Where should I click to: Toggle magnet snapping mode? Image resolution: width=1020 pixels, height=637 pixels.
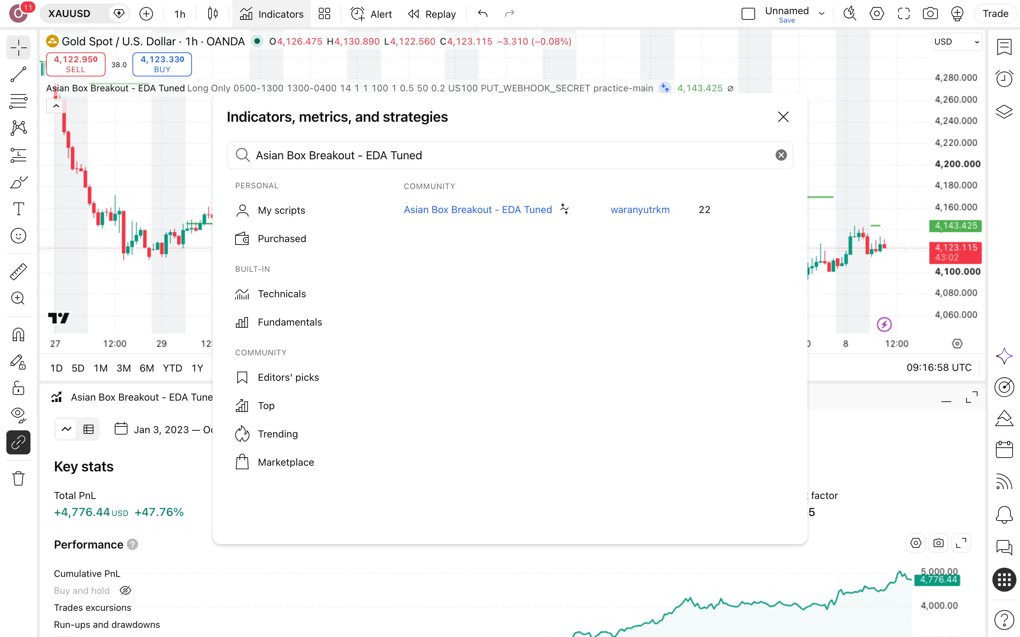coord(18,335)
